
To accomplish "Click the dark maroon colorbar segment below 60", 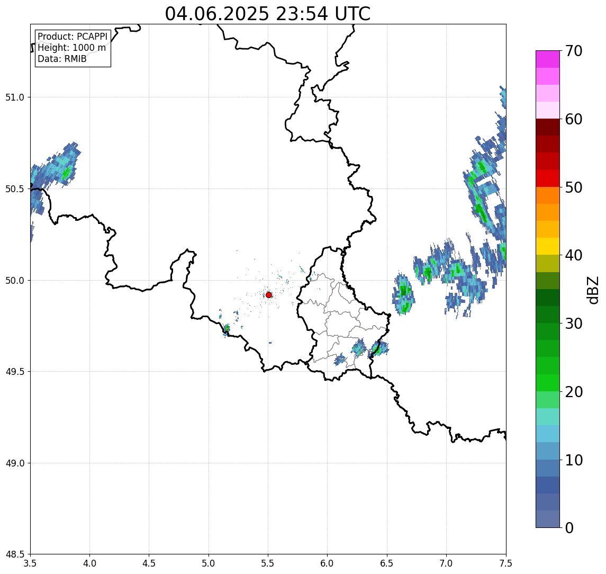I will coord(548,127).
